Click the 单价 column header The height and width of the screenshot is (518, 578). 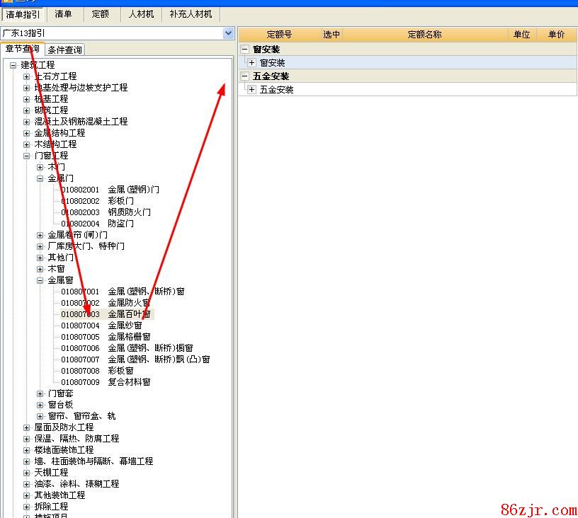coord(556,34)
